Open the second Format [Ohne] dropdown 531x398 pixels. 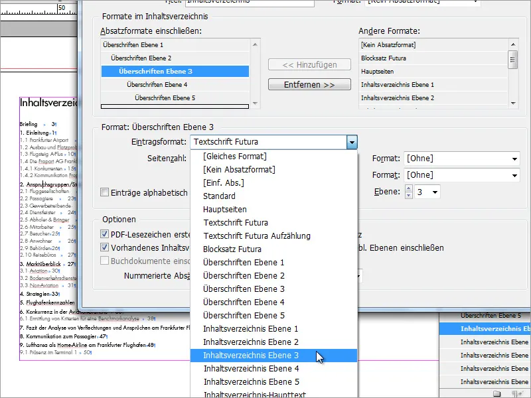(461, 175)
